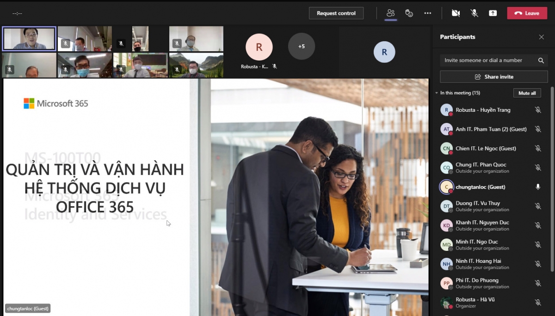555x316 pixels.
Task: Open the reactions and raise hand icon
Action: 409,13
